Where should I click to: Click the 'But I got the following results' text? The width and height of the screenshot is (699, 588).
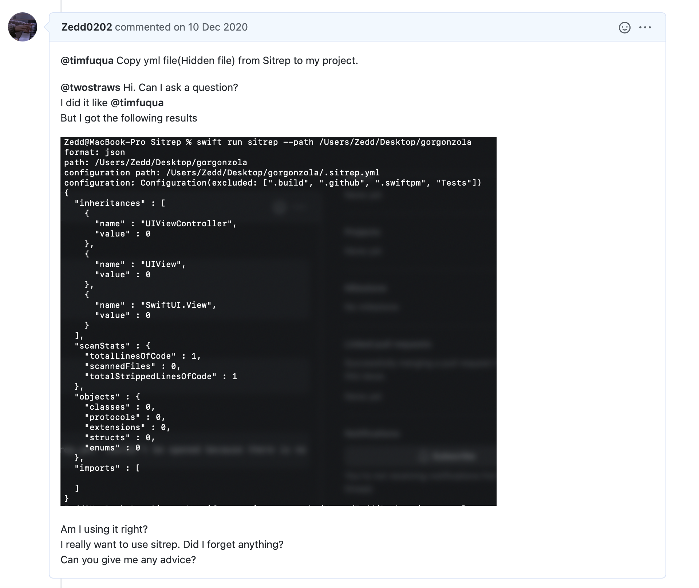coord(129,118)
